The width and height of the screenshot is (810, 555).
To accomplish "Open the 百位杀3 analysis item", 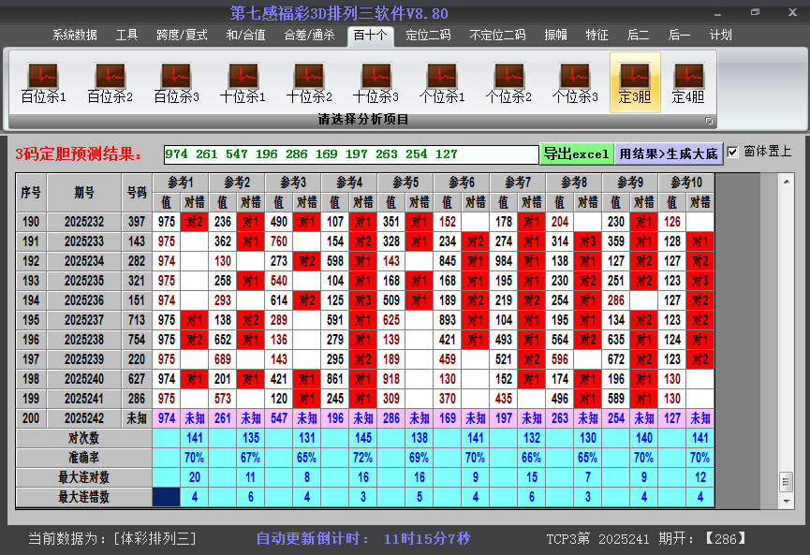I will (x=176, y=83).
